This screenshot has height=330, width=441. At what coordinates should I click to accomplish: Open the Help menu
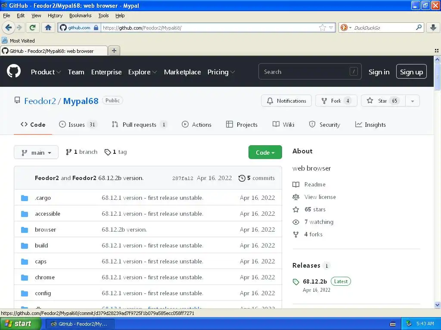(x=120, y=15)
